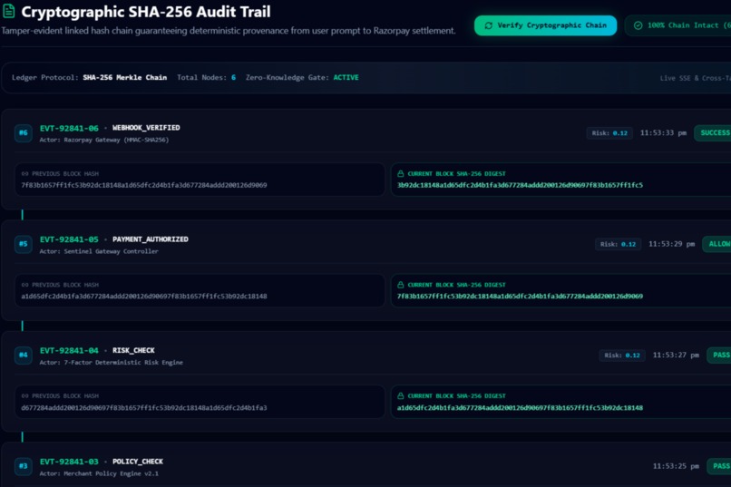Click the document icon beside audit trail title
The width and height of the screenshot is (731, 487).
[8, 12]
